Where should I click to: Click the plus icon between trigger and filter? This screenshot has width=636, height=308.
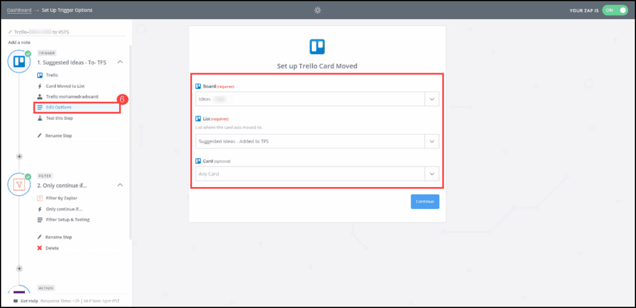click(19, 156)
